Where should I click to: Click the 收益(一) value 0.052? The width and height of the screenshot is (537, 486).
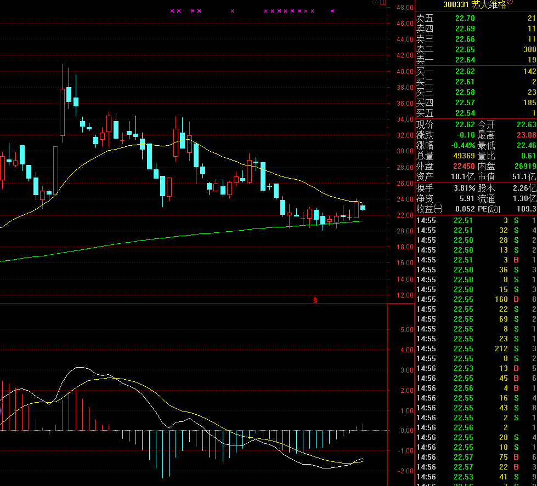(465, 209)
